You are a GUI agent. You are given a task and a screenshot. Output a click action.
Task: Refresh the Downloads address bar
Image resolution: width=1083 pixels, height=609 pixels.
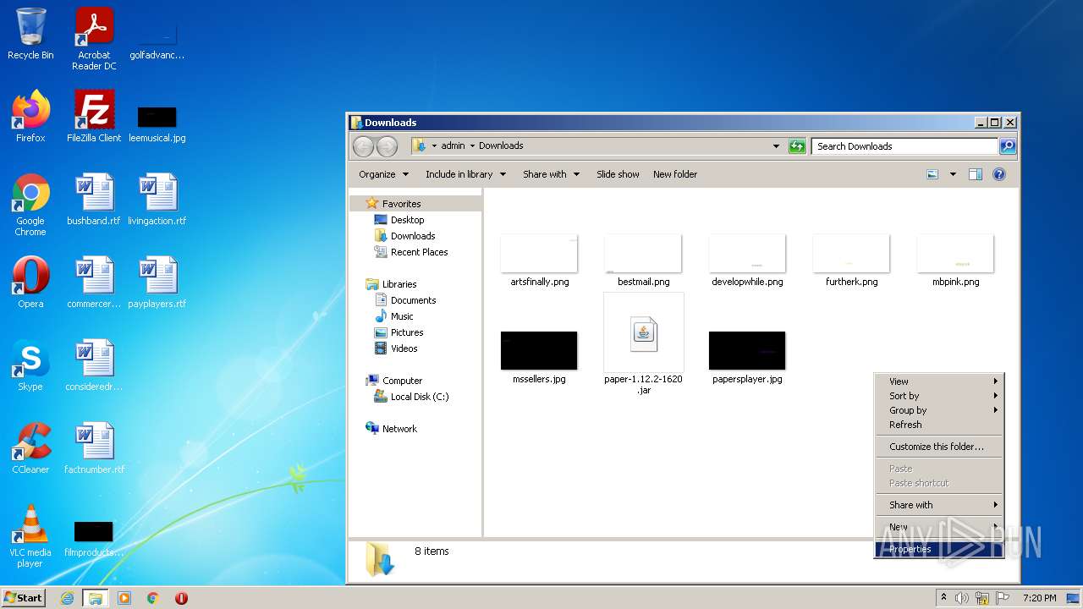click(797, 146)
